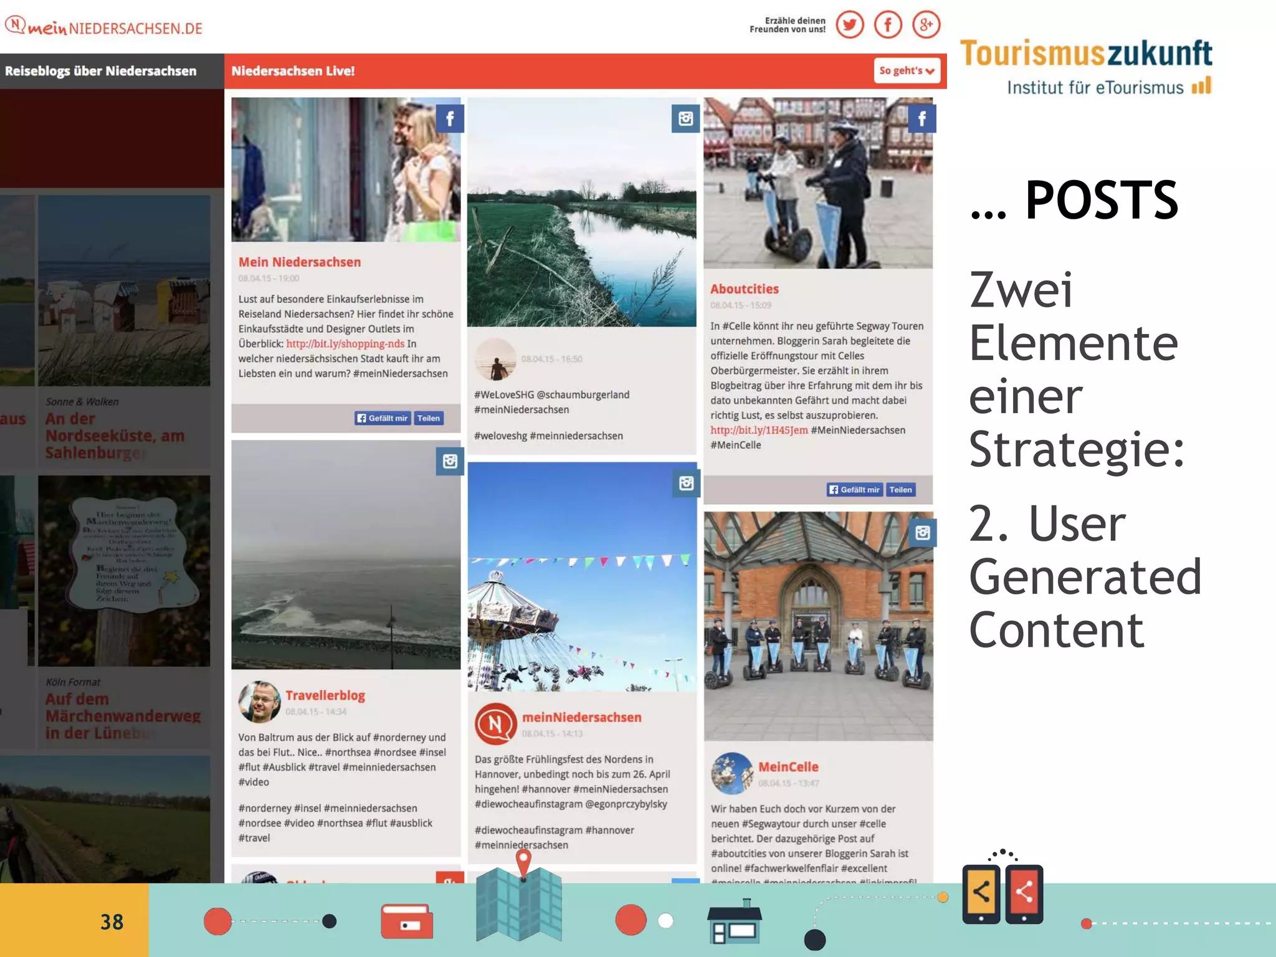Screen dimensions: 1276x957
Task: Select the Niedersachsen Live! tab
Action: click(x=293, y=71)
